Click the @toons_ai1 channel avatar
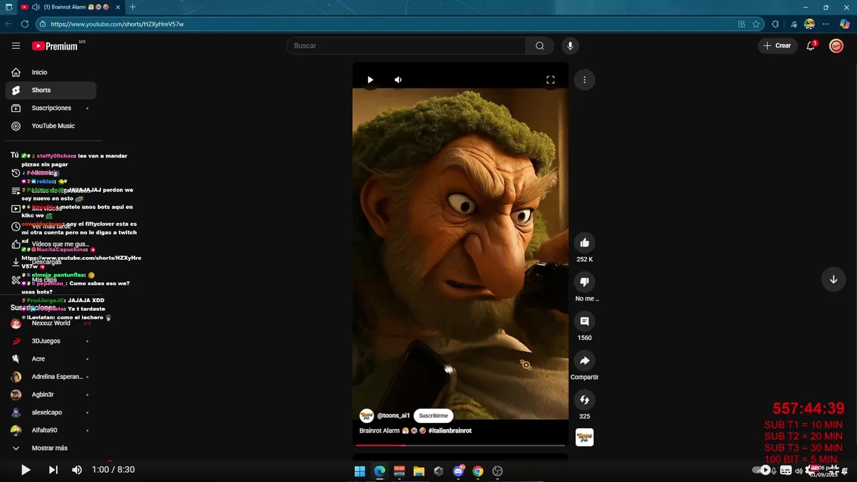 pyautogui.click(x=366, y=416)
